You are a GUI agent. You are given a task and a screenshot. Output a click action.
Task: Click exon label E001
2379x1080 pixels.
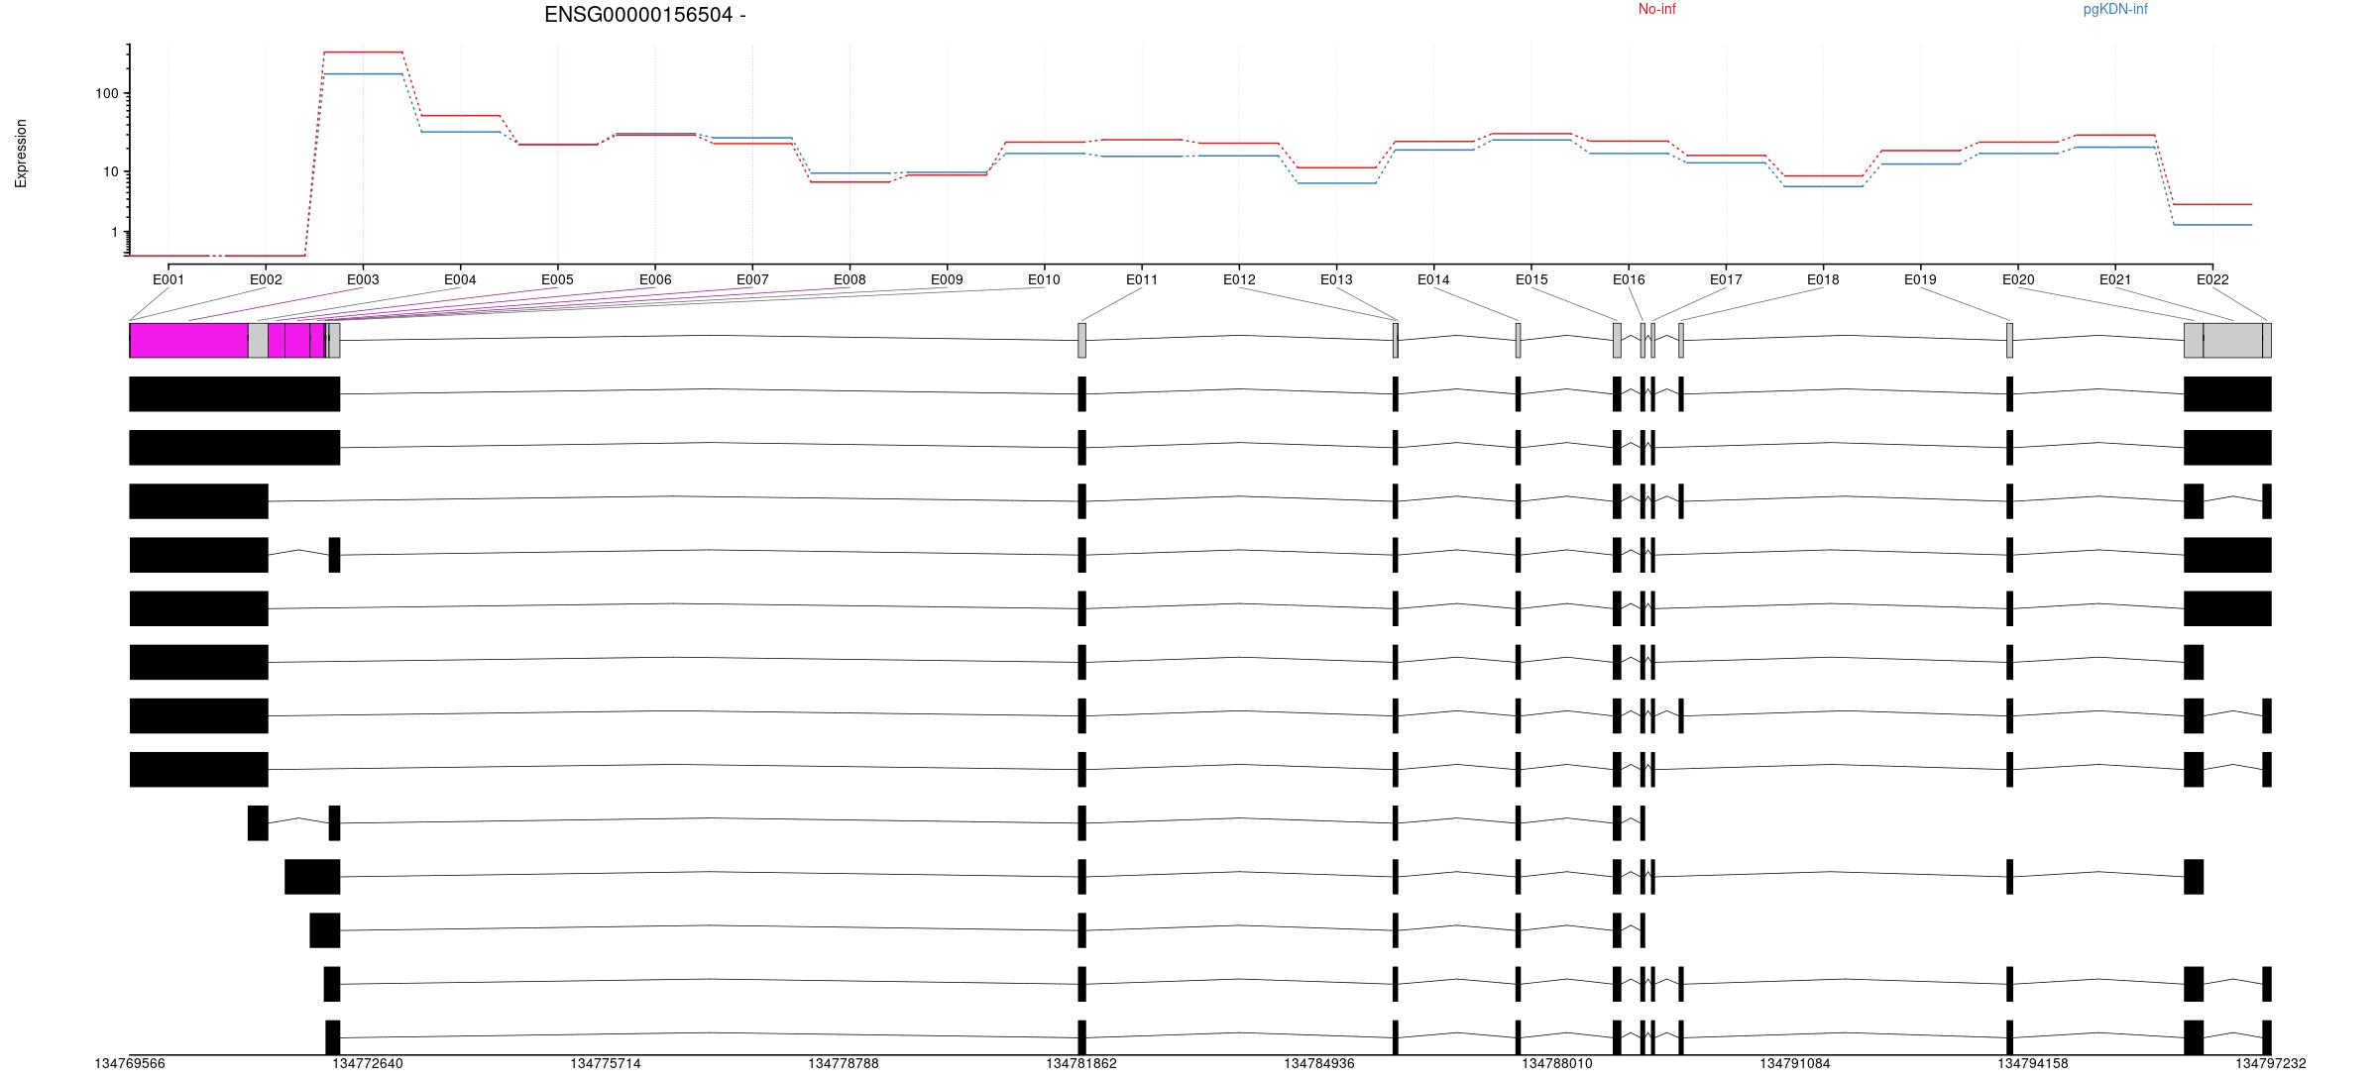click(x=169, y=279)
